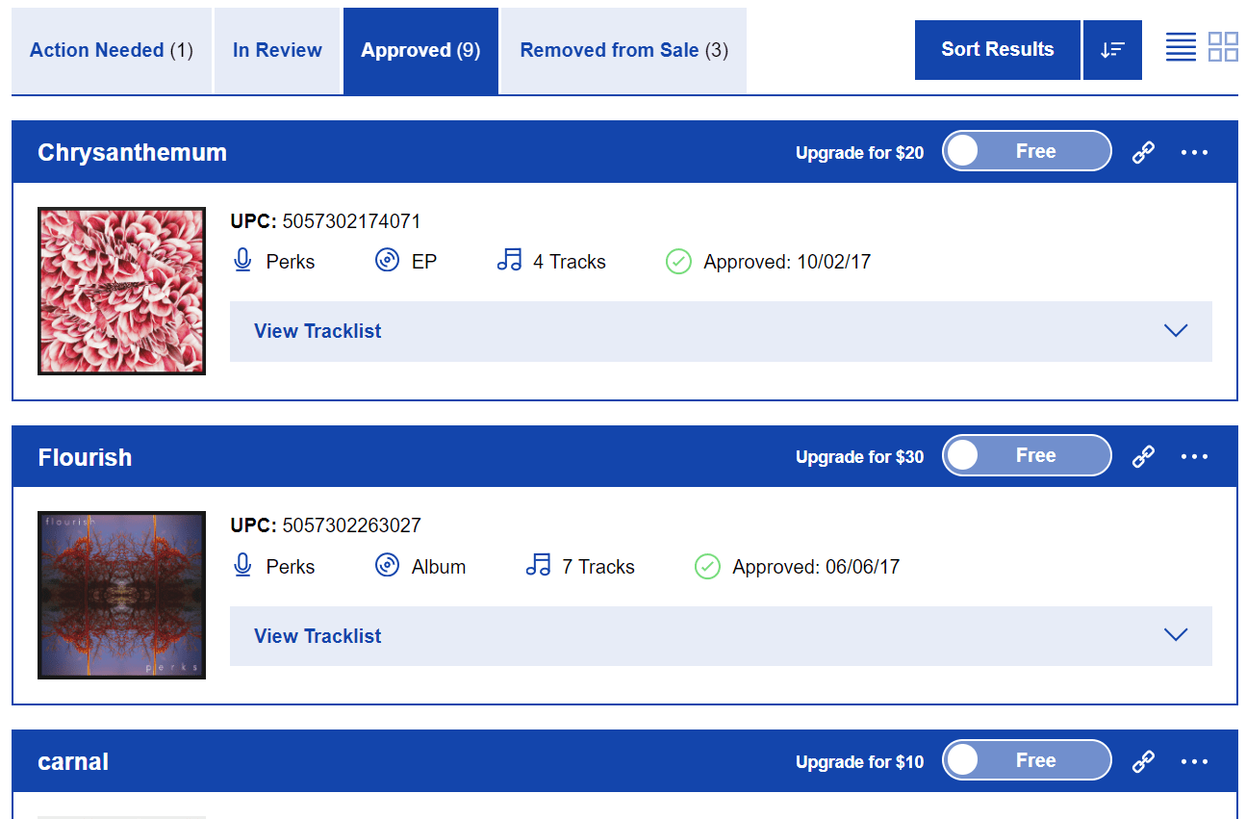Switch to the Action Needed tab

click(111, 51)
